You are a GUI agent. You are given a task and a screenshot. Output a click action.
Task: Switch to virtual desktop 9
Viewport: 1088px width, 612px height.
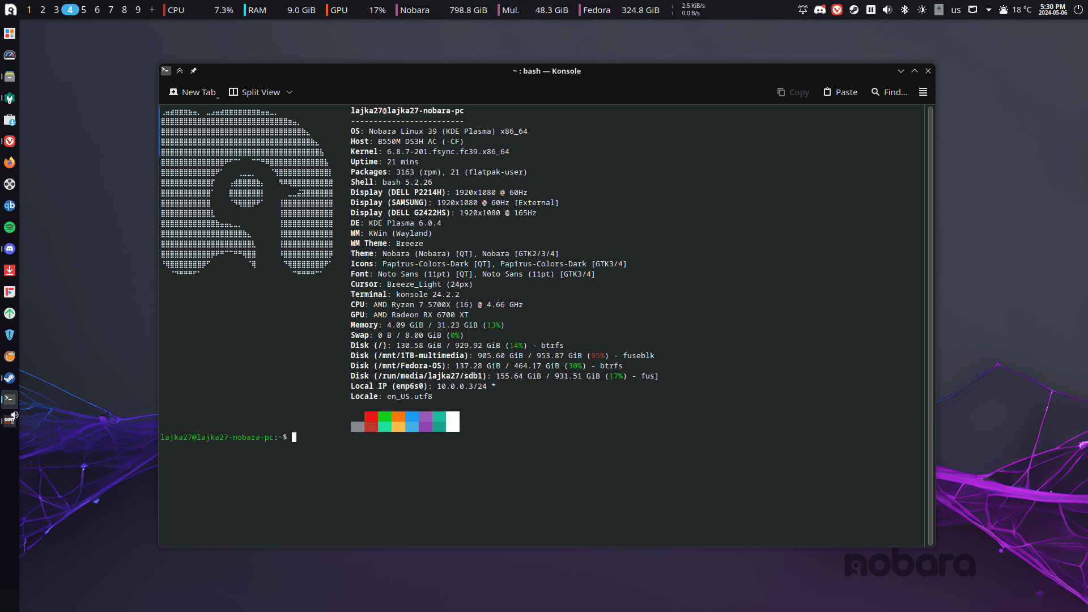pyautogui.click(x=138, y=10)
